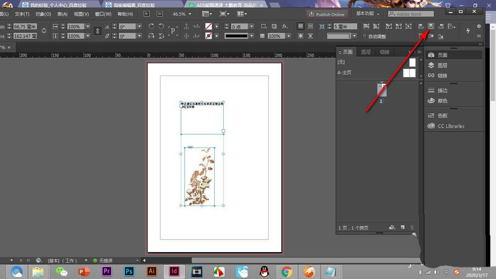Click the width W input field

click(25, 26)
